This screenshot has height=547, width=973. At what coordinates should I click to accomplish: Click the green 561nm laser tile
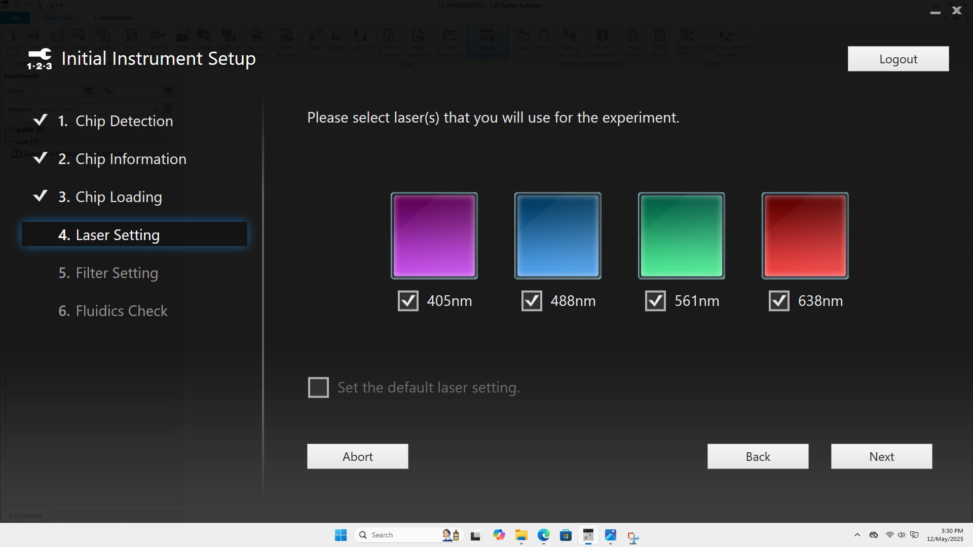(681, 236)
